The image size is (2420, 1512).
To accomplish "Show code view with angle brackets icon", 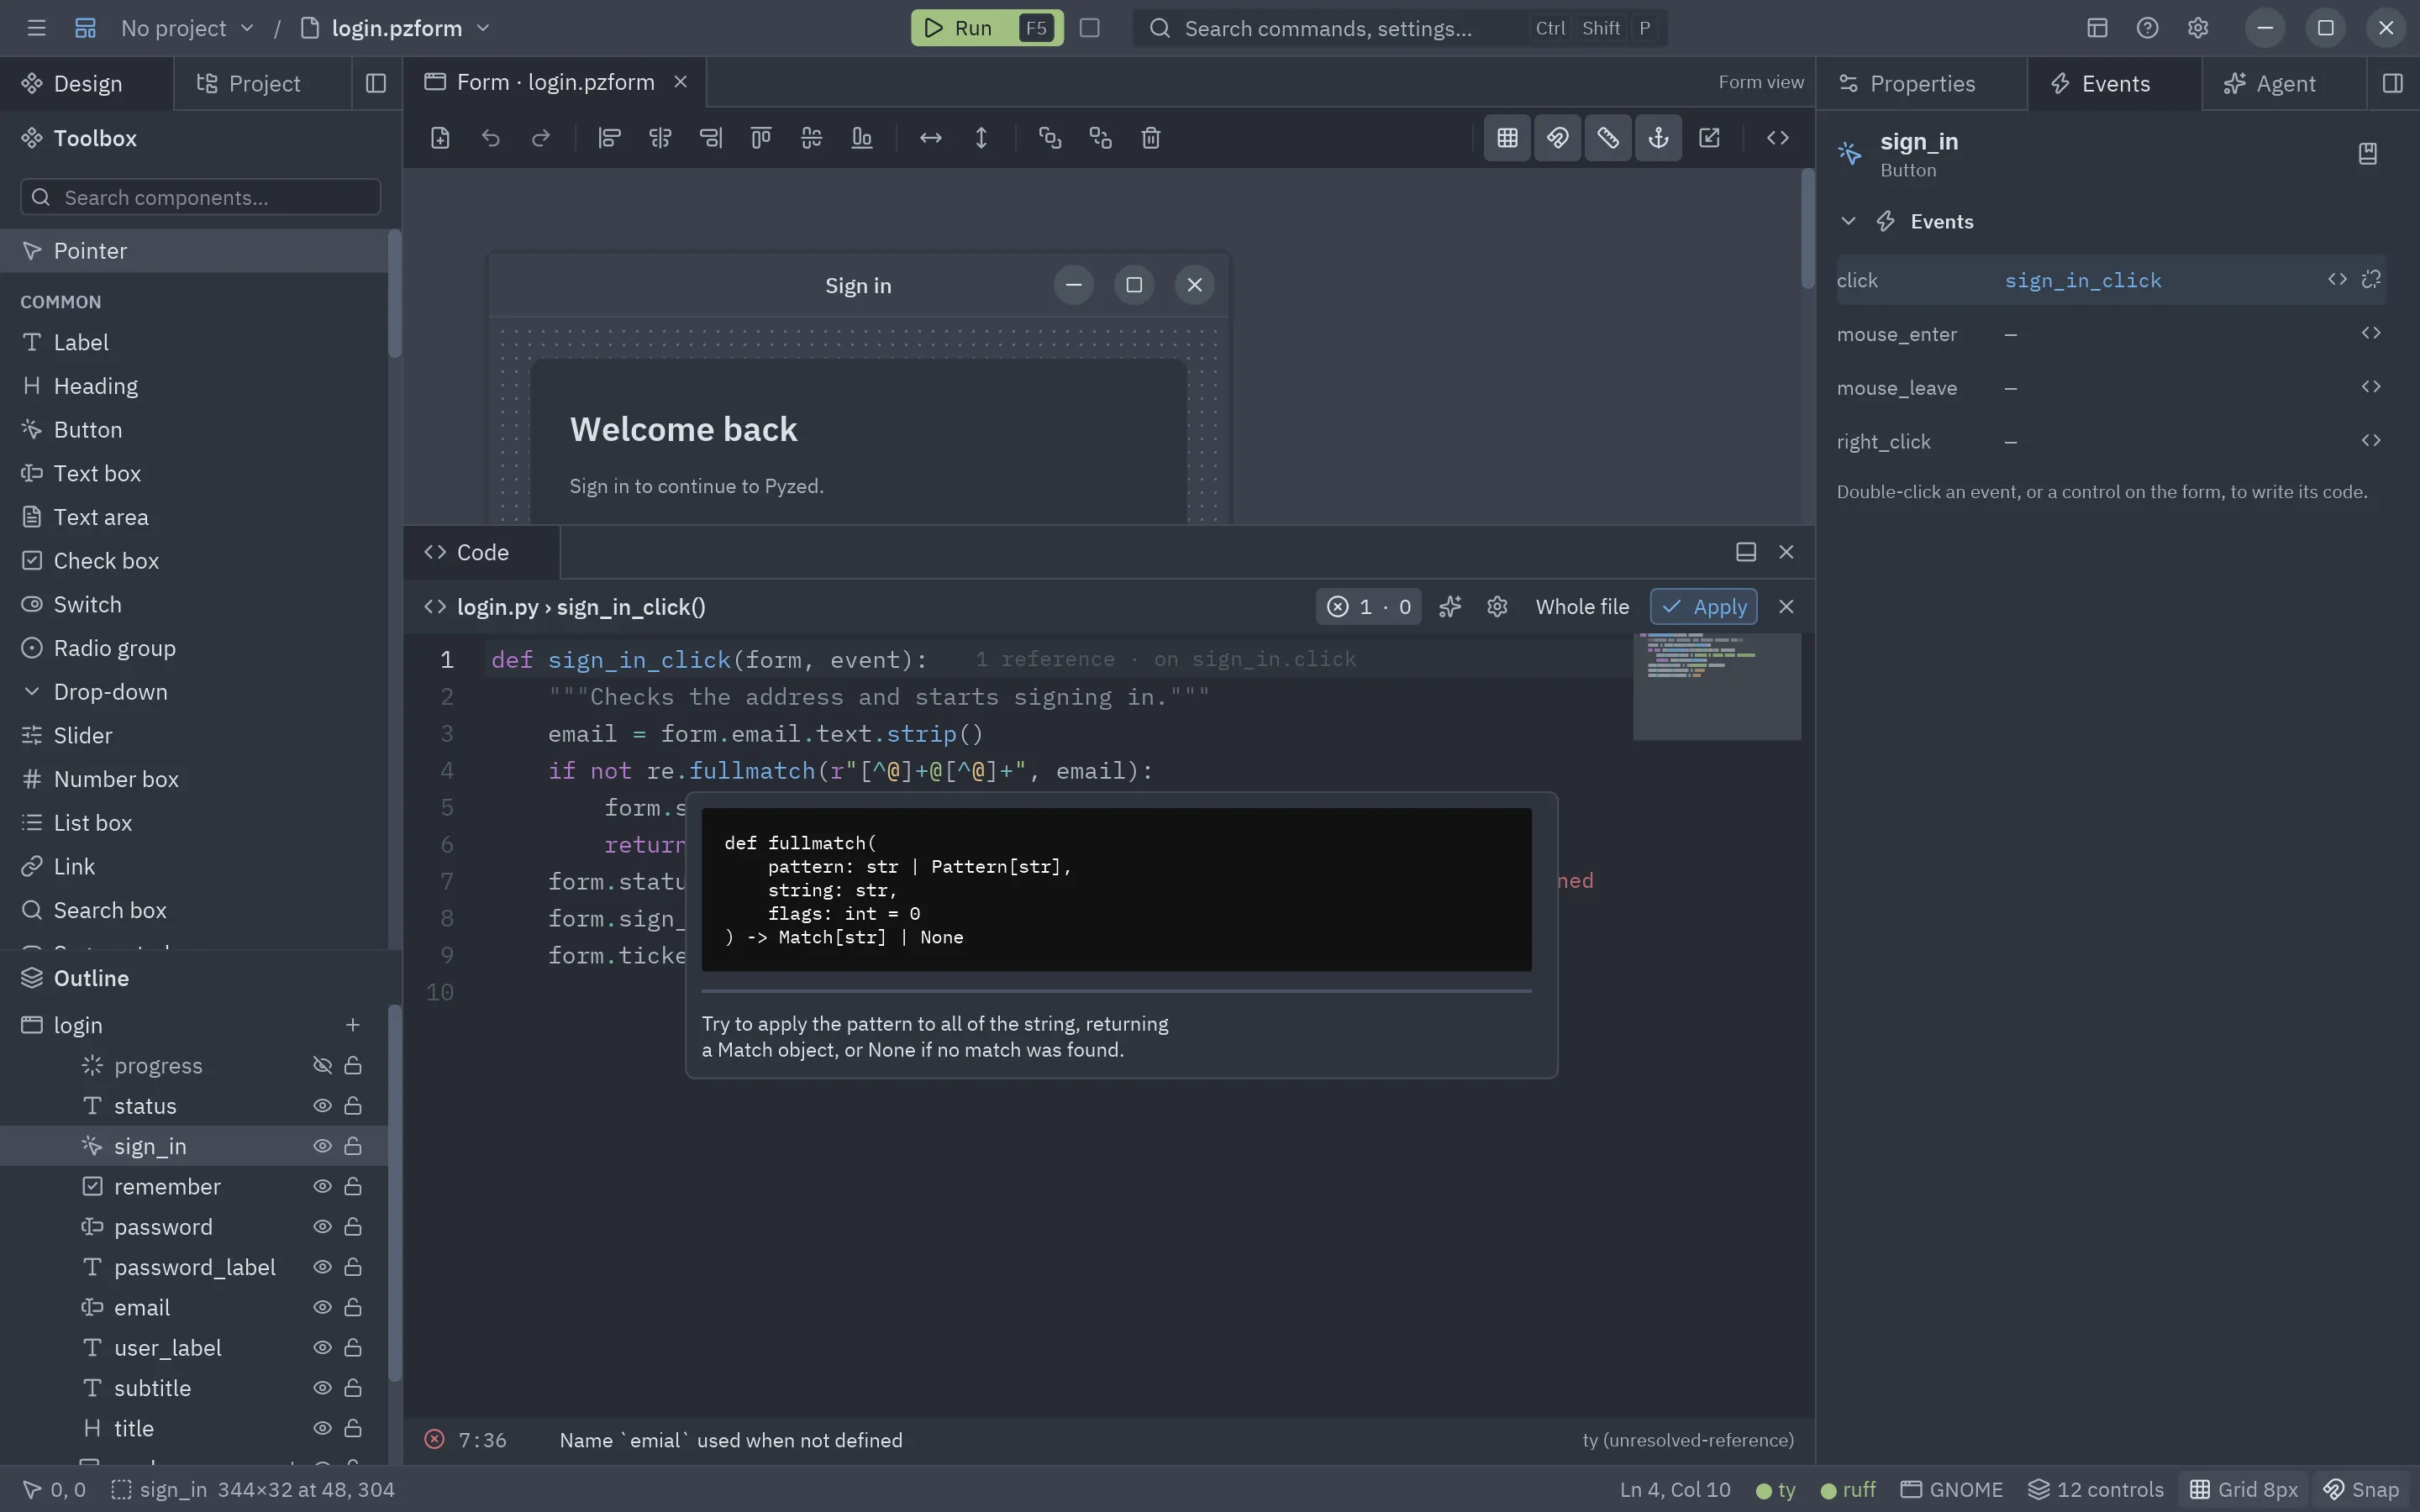I will [x=1777, y=138].
